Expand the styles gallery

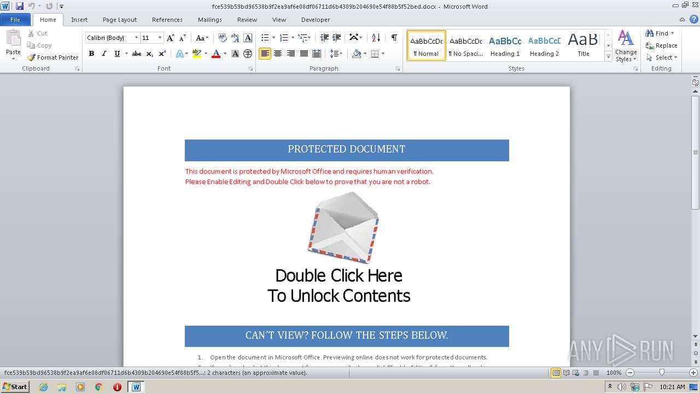coord(608,56)
